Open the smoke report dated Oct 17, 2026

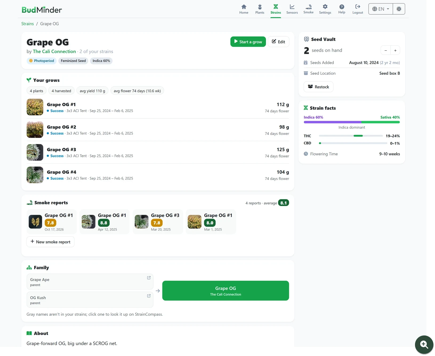tap(51, 222)
